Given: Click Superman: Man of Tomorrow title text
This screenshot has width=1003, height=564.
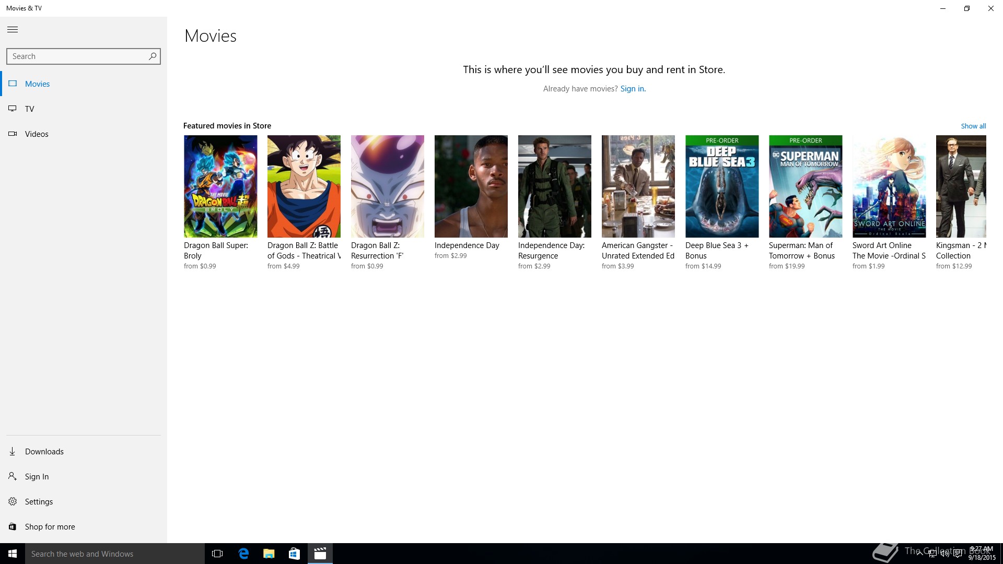Looking at the screenshot, I should coord(802,250).
